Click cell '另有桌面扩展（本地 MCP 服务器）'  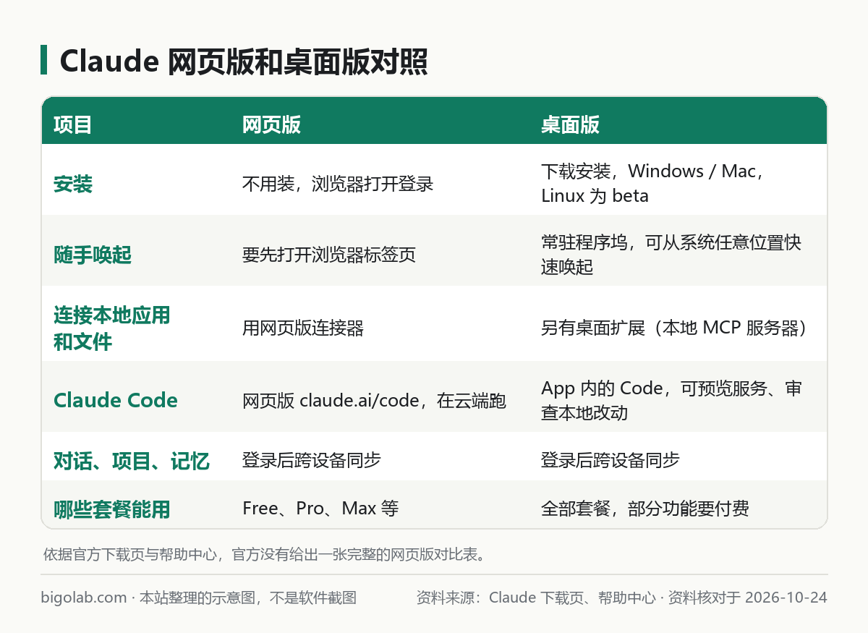tap(673, 328)
